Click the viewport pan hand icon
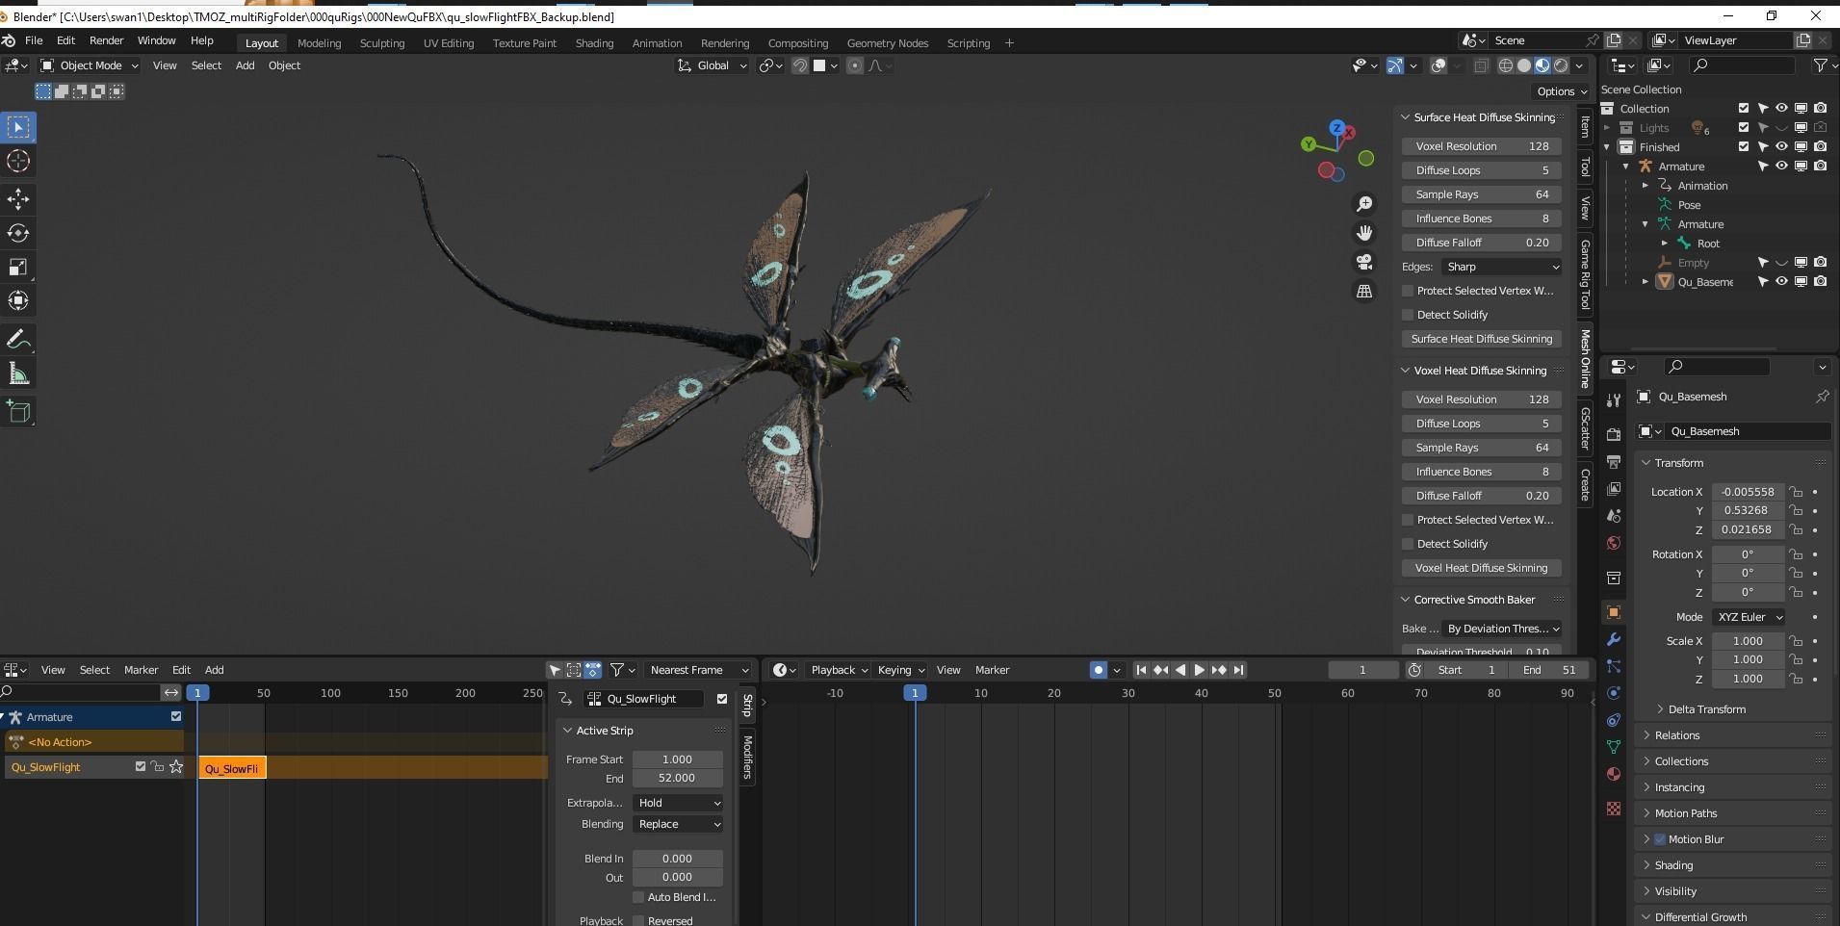The image size is (1840, 926). pyautogui.click(x=1364, y=233)
